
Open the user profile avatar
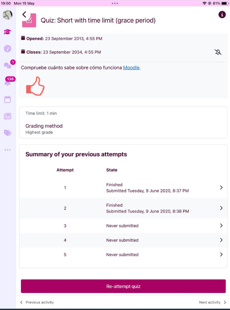(8, 15)
